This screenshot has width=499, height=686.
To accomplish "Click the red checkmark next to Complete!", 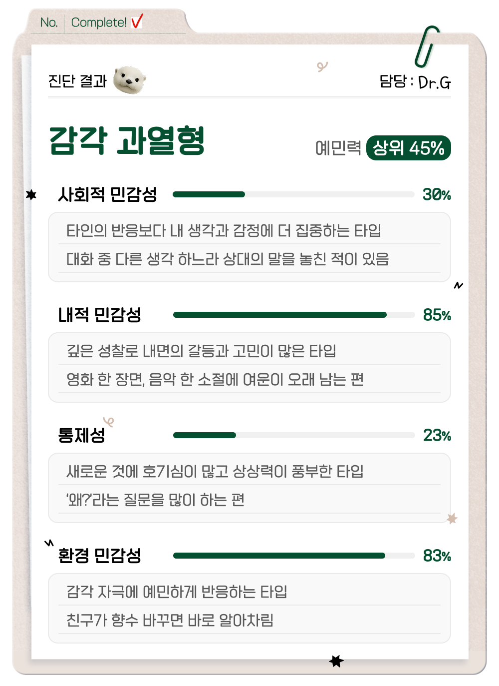I will (x=137, y=21).
